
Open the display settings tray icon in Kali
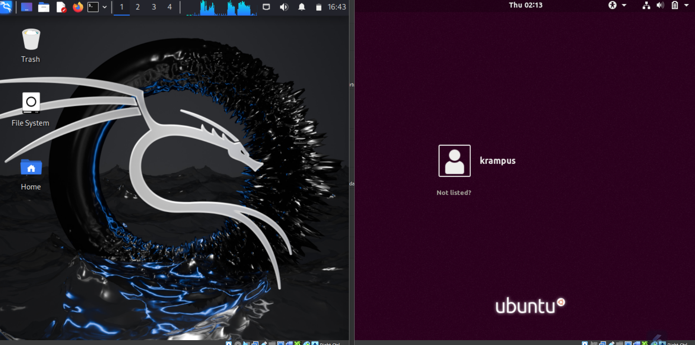266,7
